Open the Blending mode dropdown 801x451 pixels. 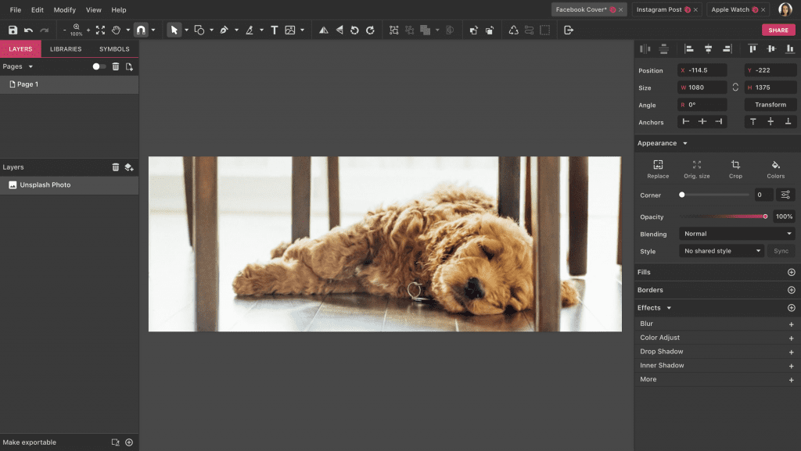click(736, 234)
